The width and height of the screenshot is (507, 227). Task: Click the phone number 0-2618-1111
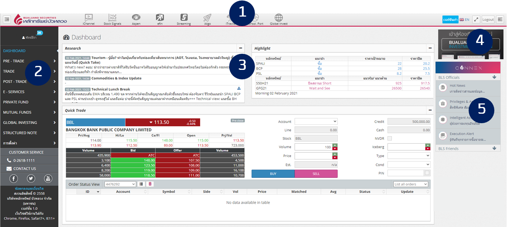[24, 160]
